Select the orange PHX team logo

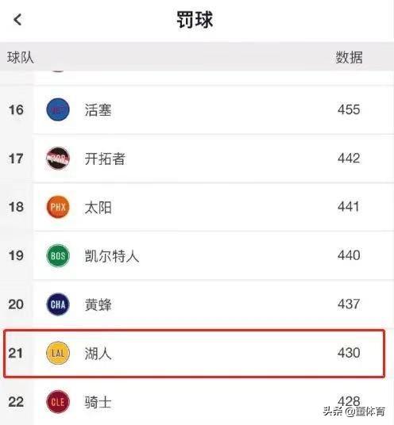(58, 207)
